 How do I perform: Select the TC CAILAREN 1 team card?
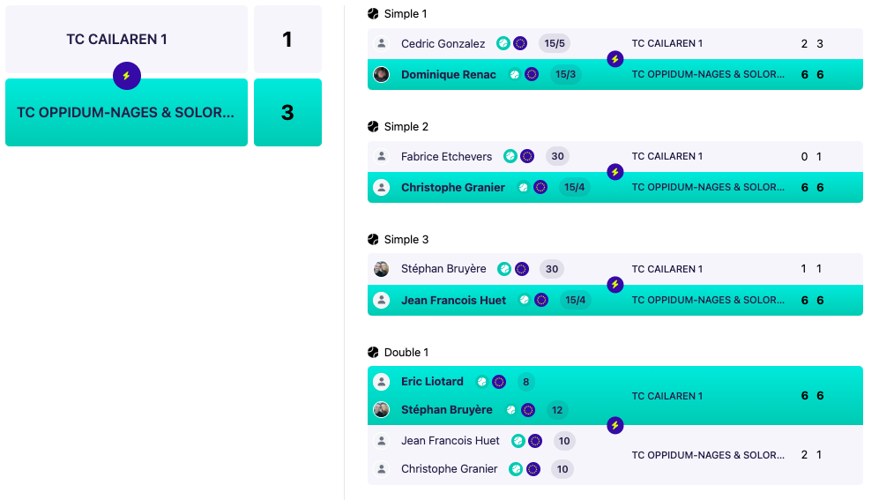tap(126, 39)
